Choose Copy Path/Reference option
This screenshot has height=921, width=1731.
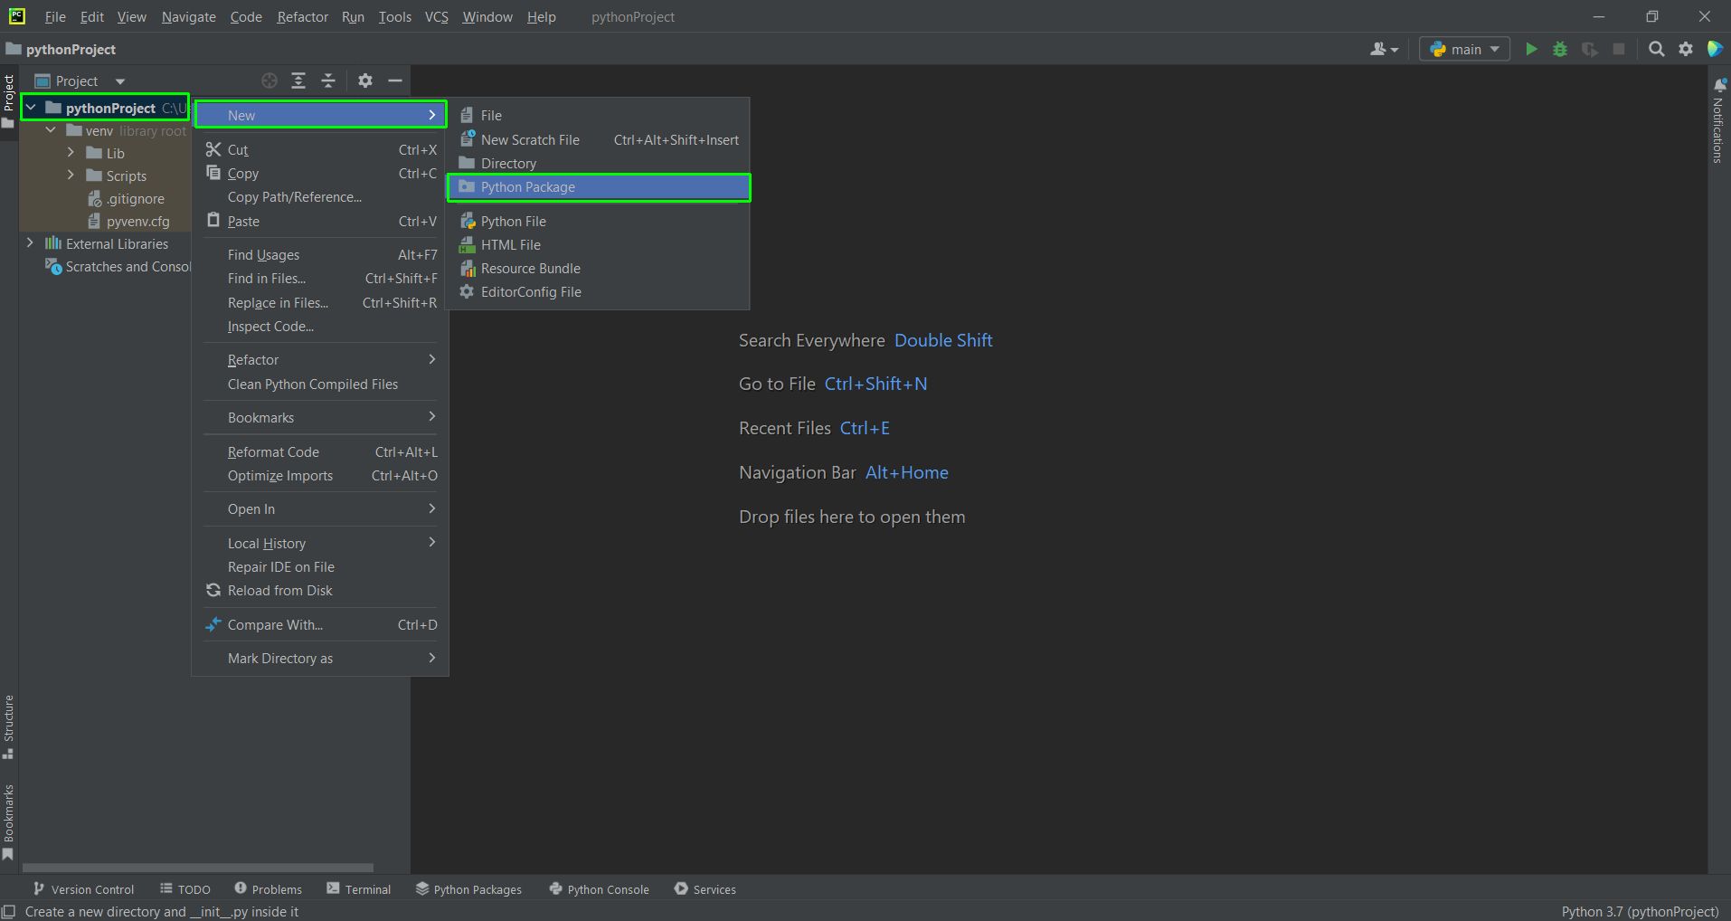tap(321, 197)
